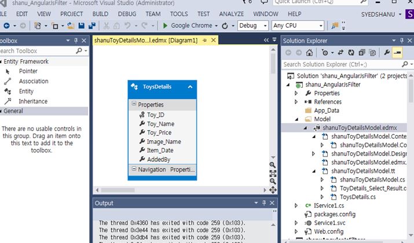Select the Toy_Price property
The height and width of the screenshot is (243, 414).
[x=159, y=133]
